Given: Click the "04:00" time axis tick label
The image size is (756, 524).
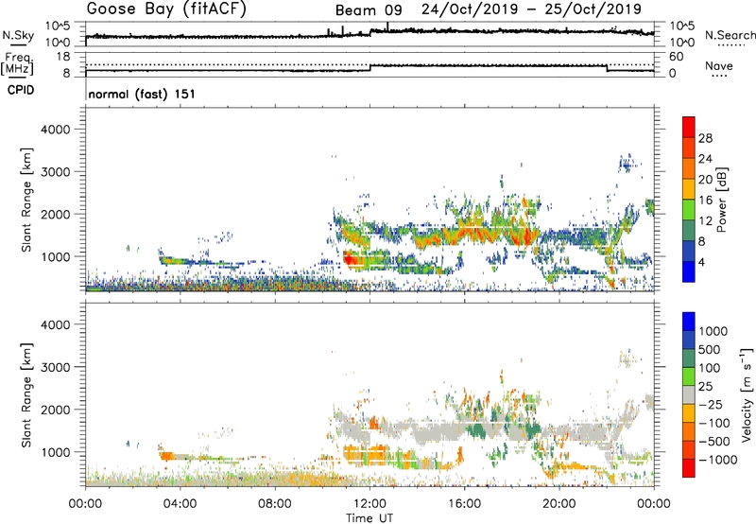Looking at the screenshot, I should tap(180, 504).
